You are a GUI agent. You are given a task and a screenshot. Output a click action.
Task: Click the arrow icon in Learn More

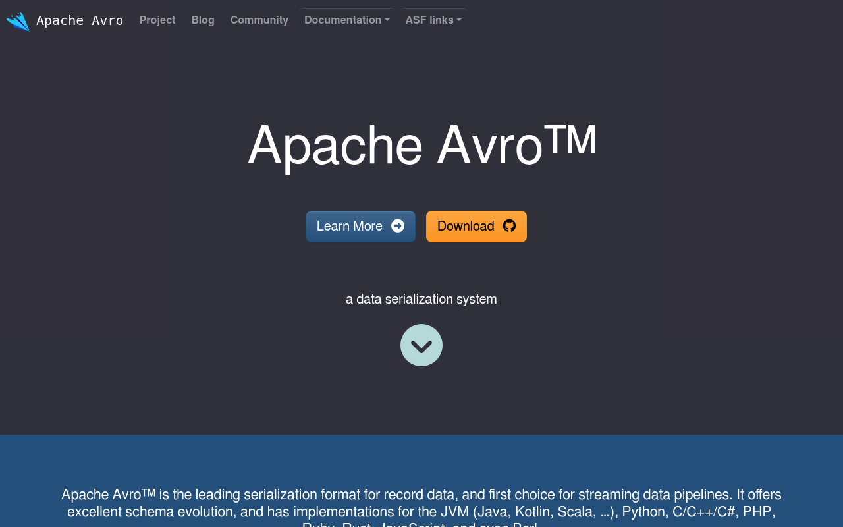click(x=398, y=226)
